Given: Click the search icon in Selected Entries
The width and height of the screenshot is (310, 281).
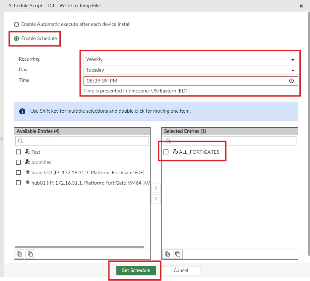Looking at the screenshot, I should [168, 140].
